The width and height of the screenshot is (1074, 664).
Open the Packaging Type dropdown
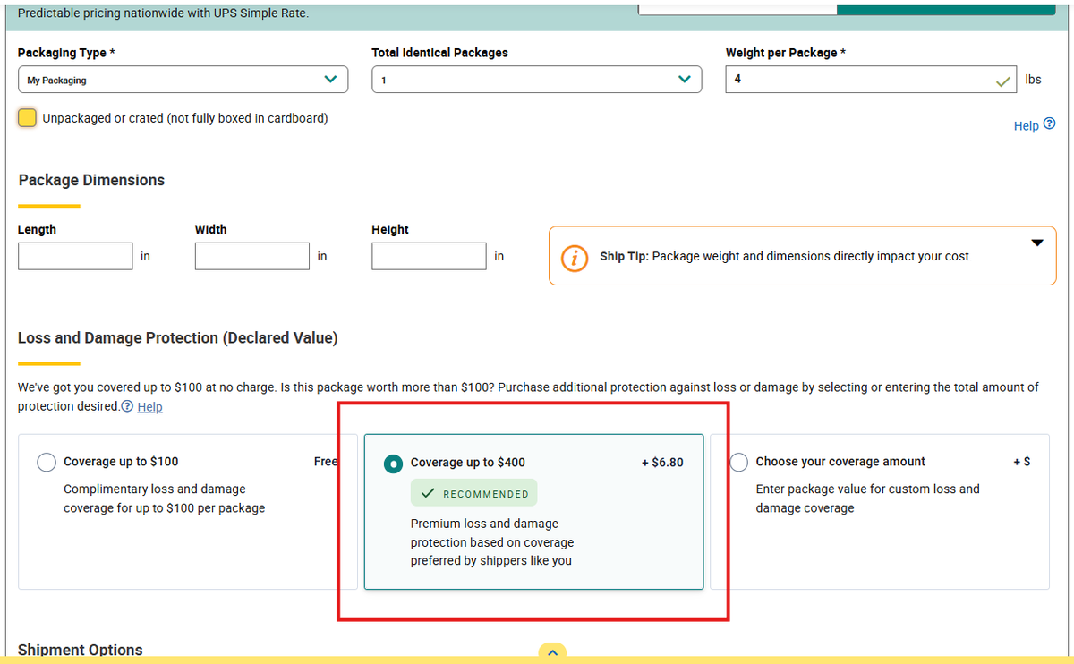pos(183,80)
